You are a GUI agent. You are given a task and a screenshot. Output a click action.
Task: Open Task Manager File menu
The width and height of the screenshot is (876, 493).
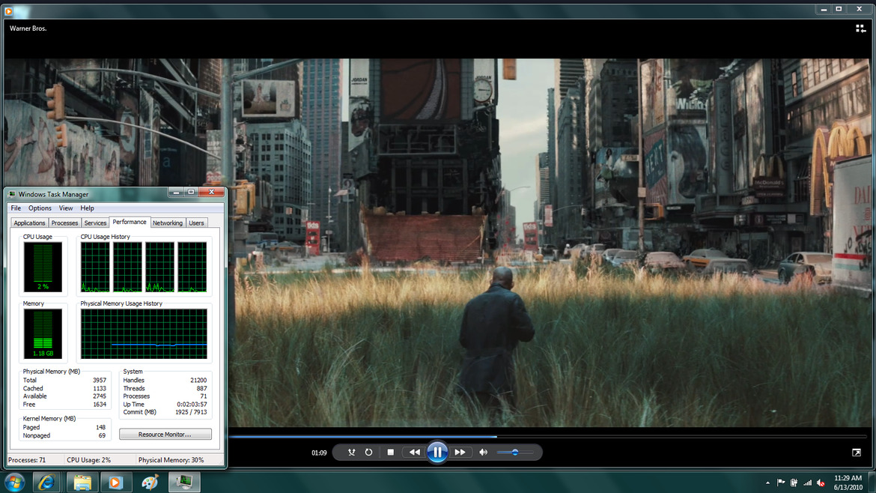coord(16,208)
